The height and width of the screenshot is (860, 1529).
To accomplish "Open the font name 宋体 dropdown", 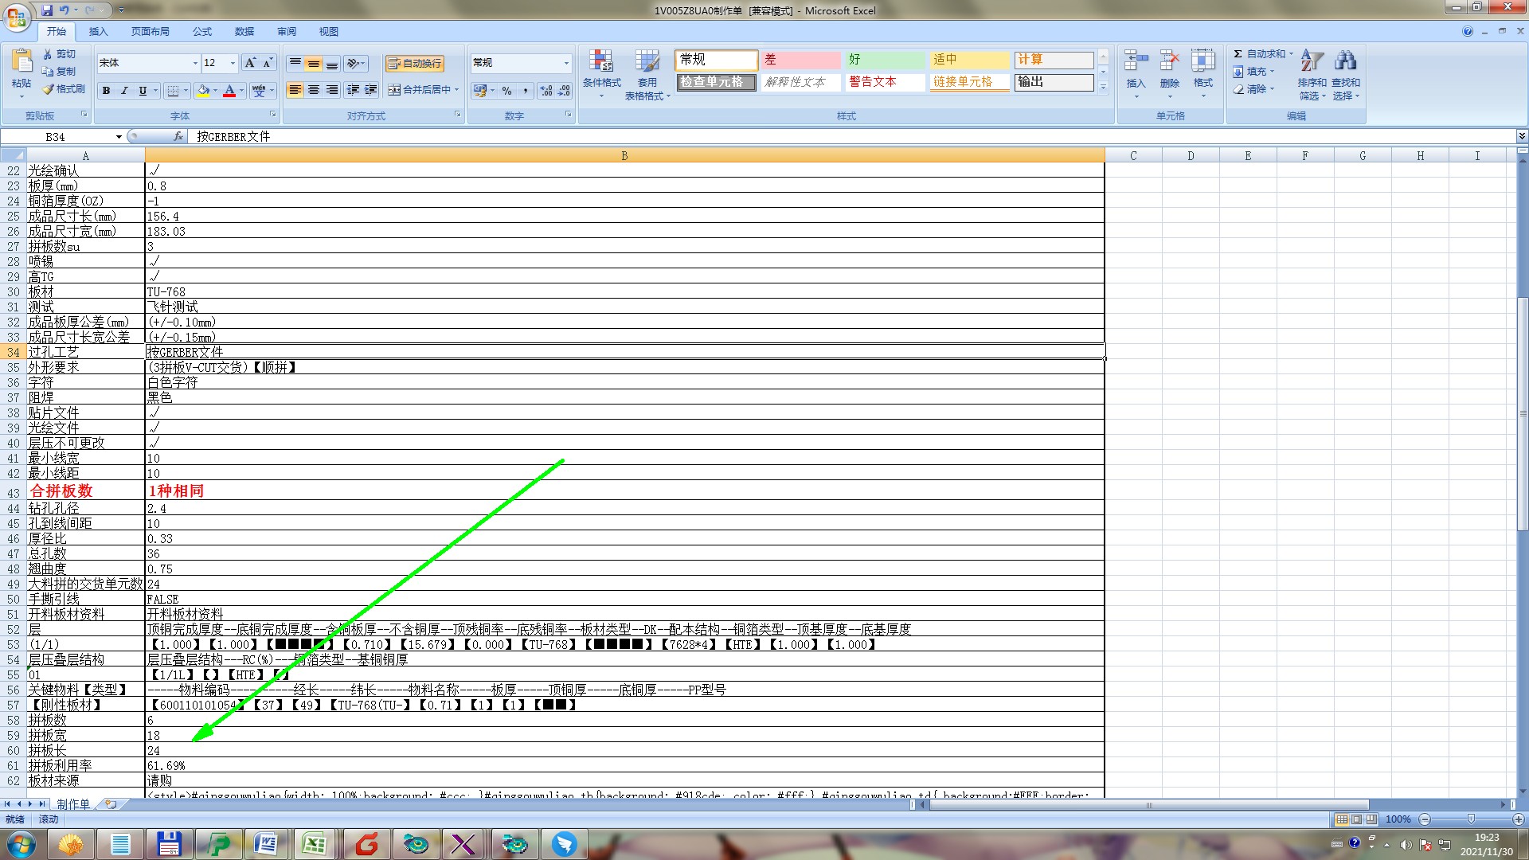I will [195, 63].
